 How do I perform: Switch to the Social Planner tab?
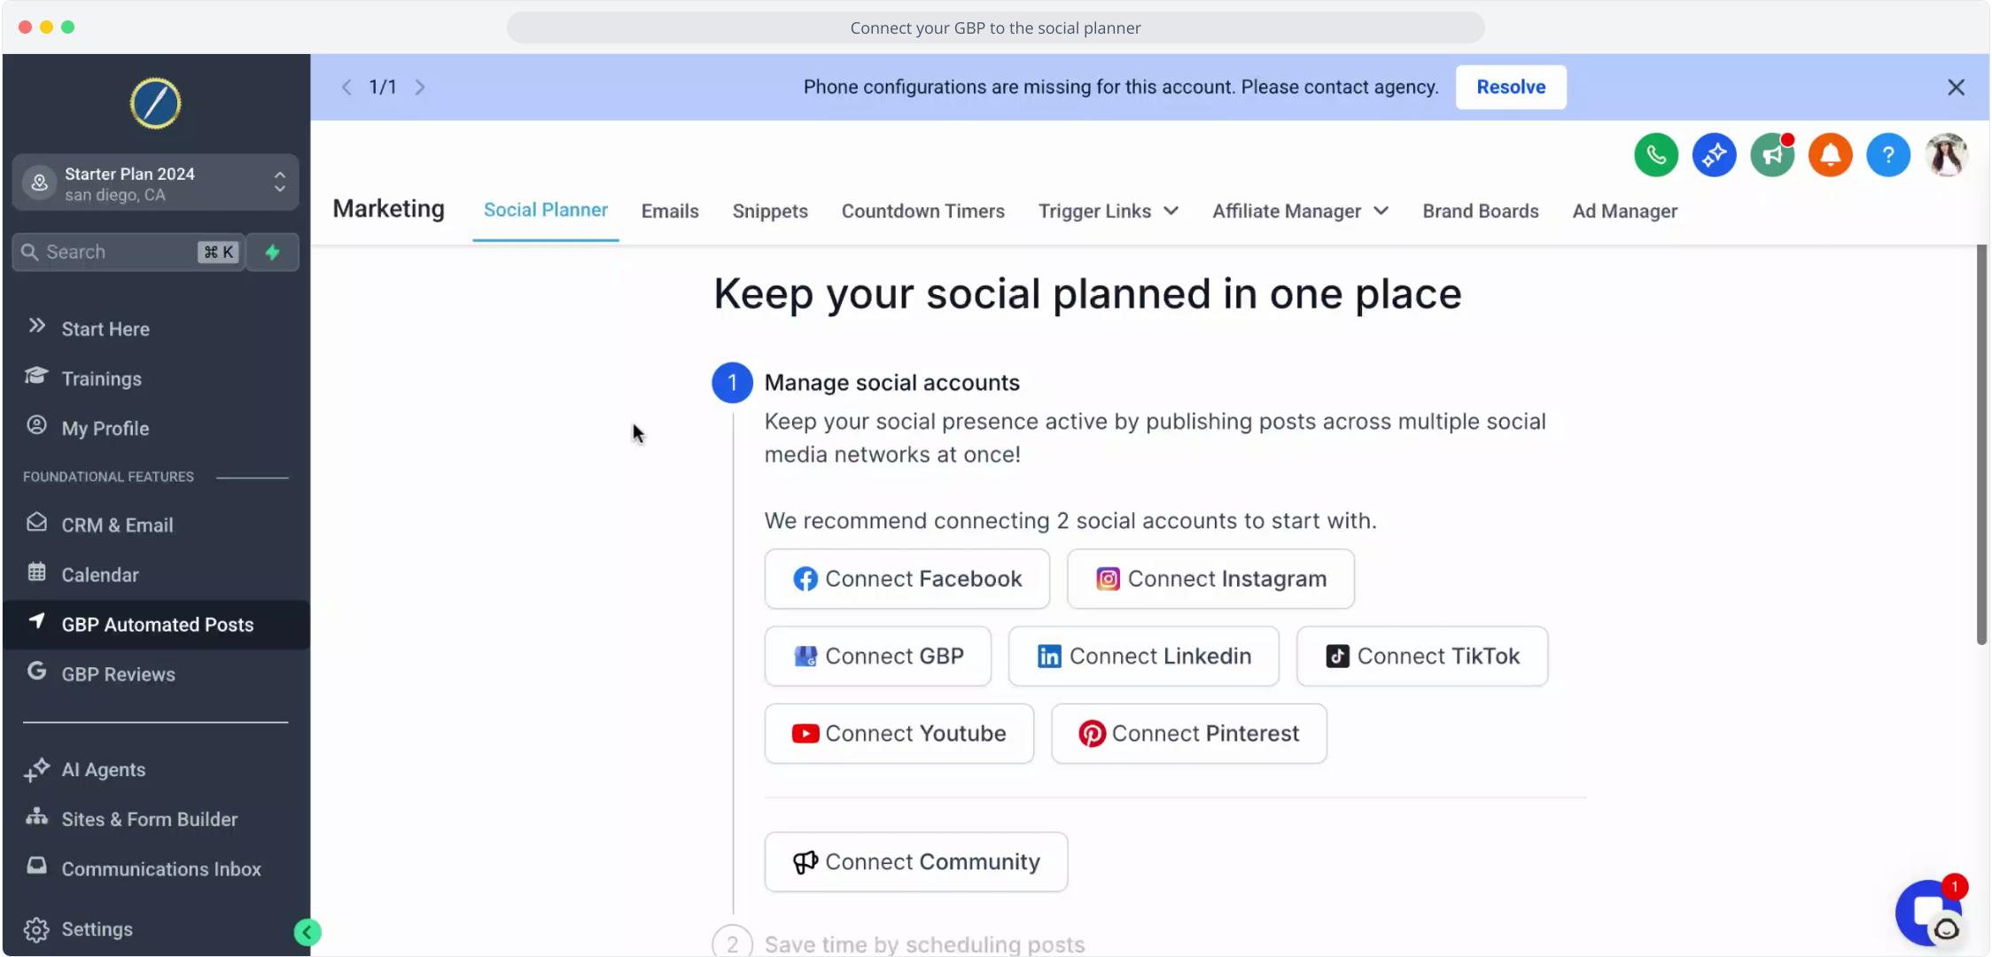[546, 210]
